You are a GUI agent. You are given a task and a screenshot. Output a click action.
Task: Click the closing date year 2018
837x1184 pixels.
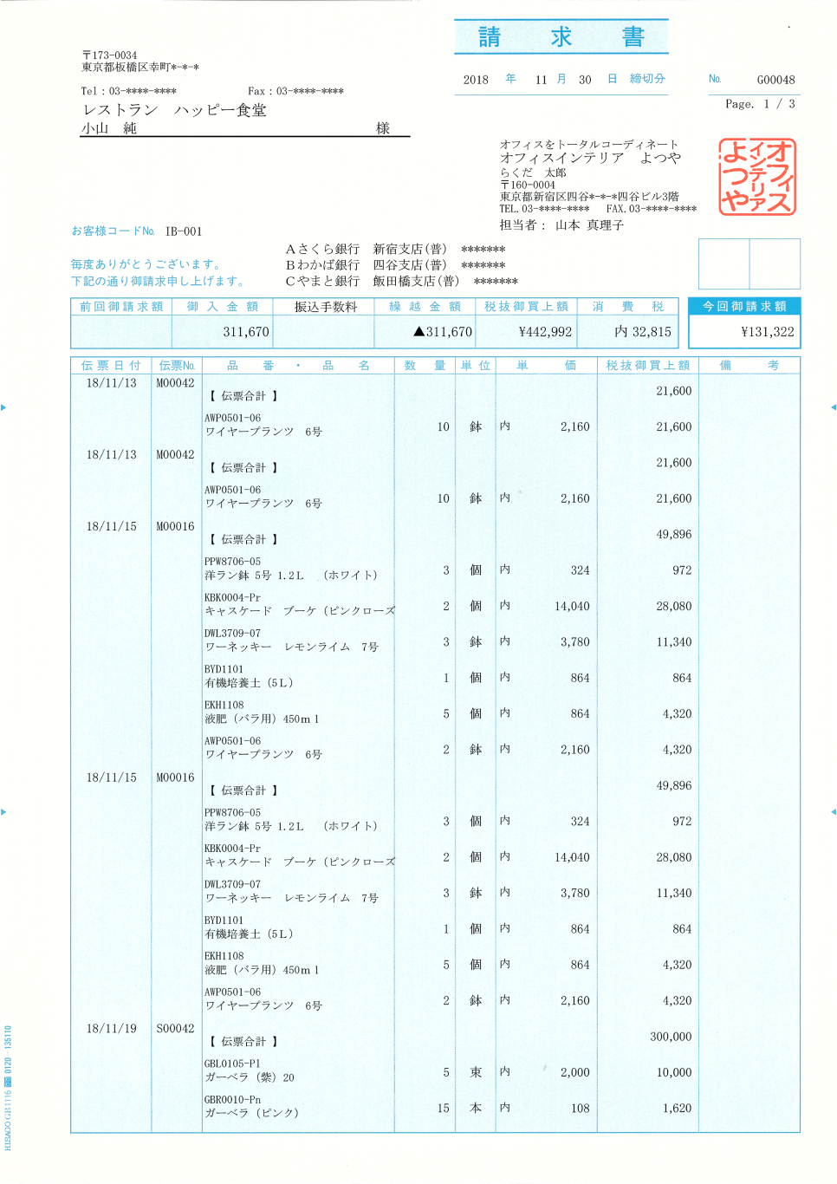pyautogui.click(x=476, y=80)
